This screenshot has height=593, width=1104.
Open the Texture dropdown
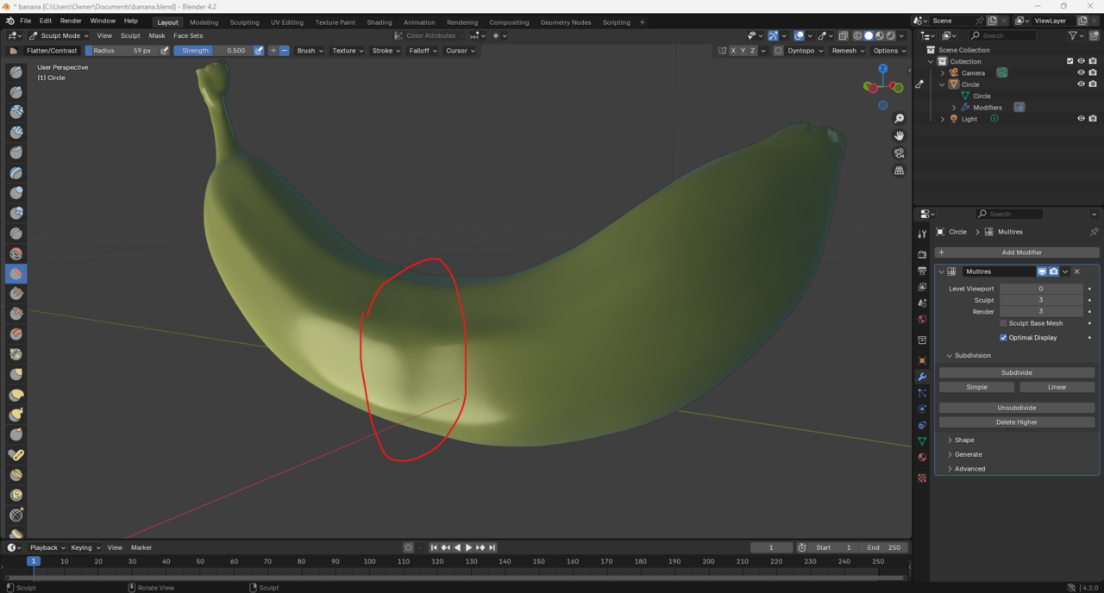pos(348,51)
